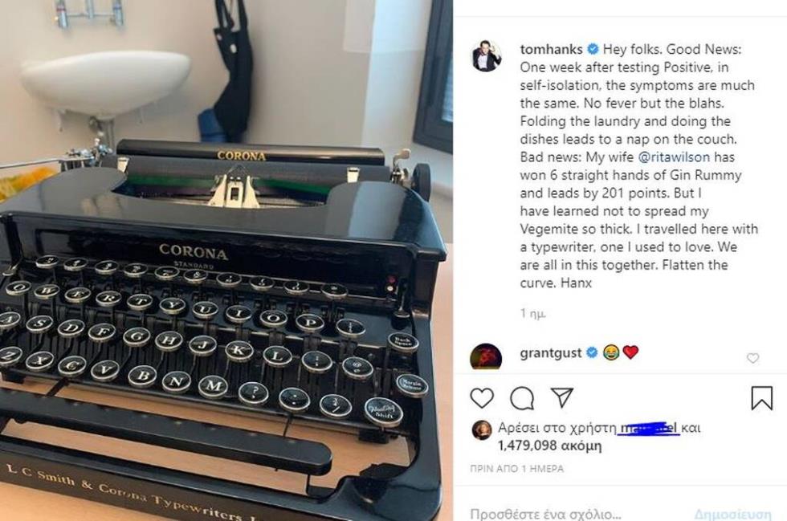Open grantgust's profile avatar
The height and width of the screenshot is (521, 787).
[x=486, y=356]
